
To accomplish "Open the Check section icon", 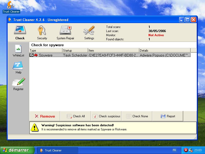I will (20, 30).
